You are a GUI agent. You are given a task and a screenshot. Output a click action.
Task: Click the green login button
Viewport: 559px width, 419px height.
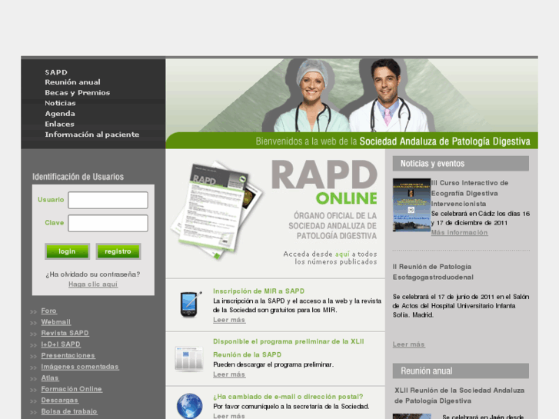tap(67, 251)
